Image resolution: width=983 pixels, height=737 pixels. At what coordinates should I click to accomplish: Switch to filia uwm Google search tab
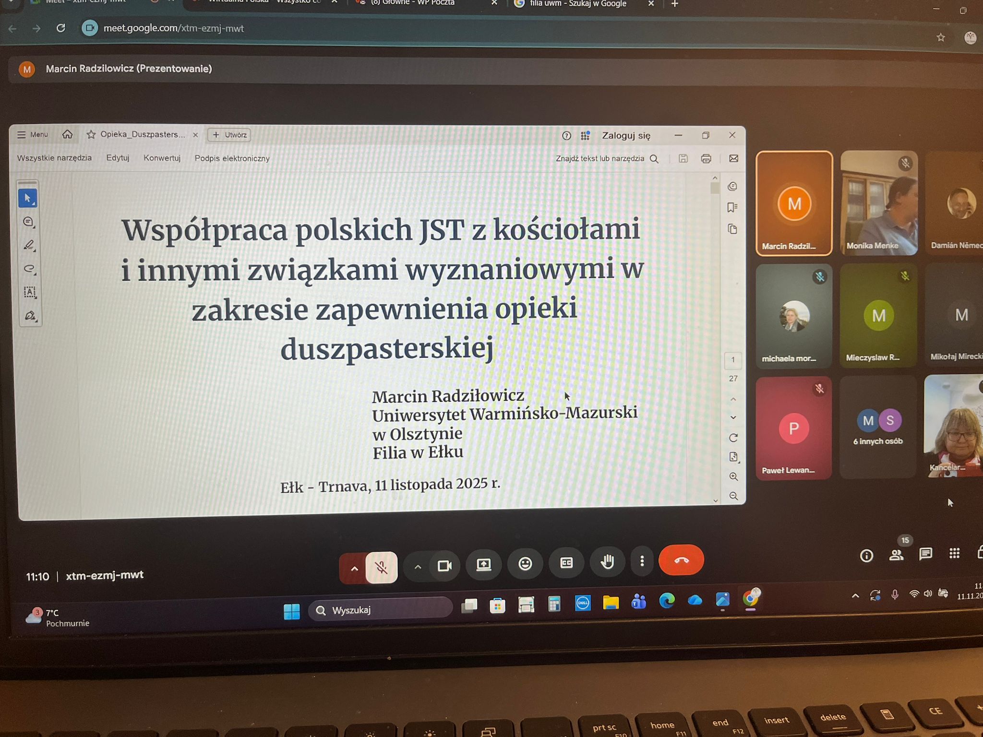click(576, 4)
